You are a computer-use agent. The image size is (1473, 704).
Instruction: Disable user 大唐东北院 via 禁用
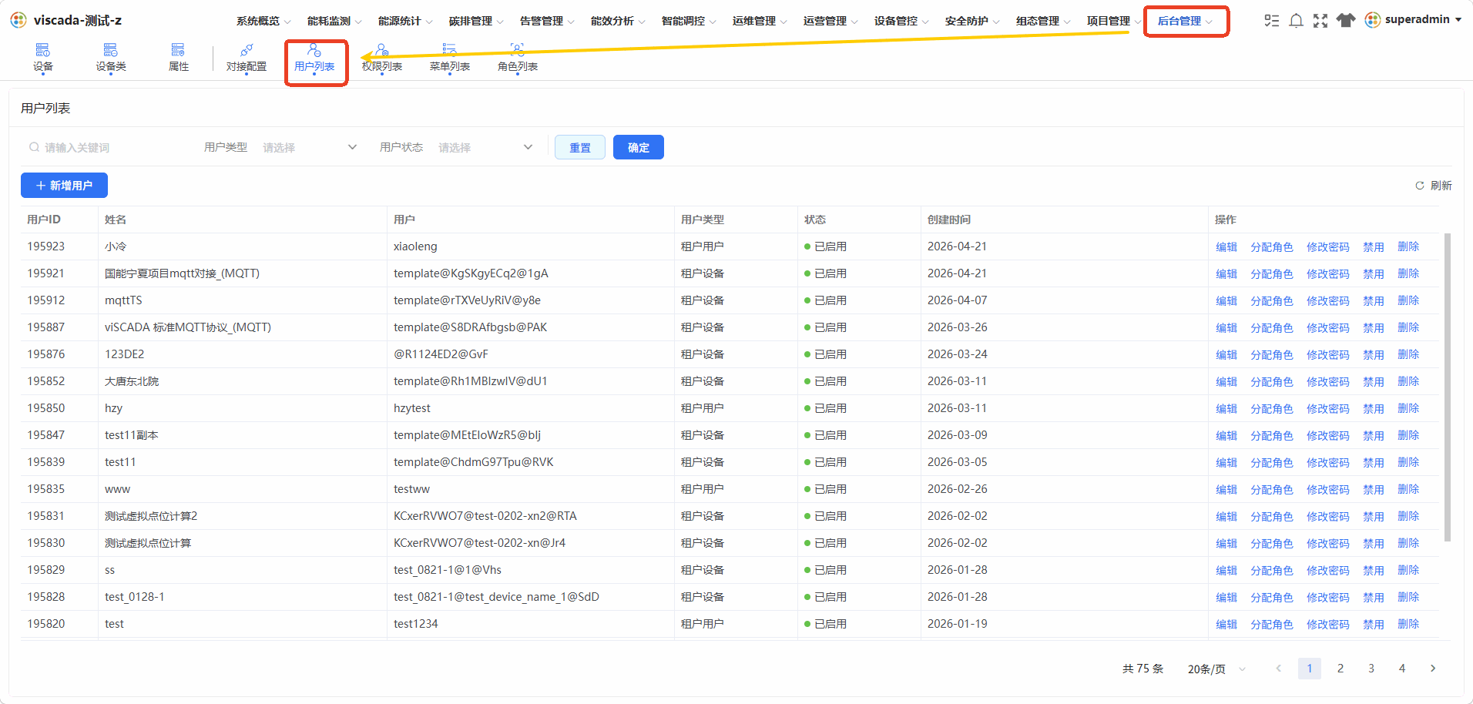[1374, 381]
